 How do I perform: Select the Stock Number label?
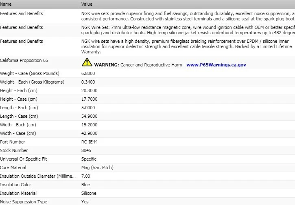tap(14, 150)
